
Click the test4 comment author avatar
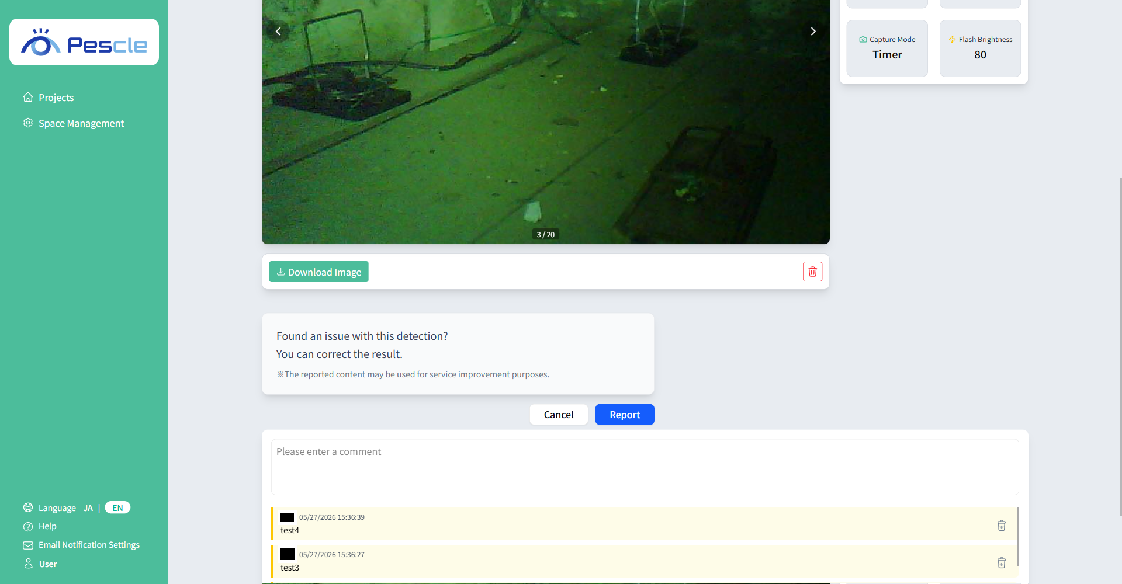click(x=287, y=517)
